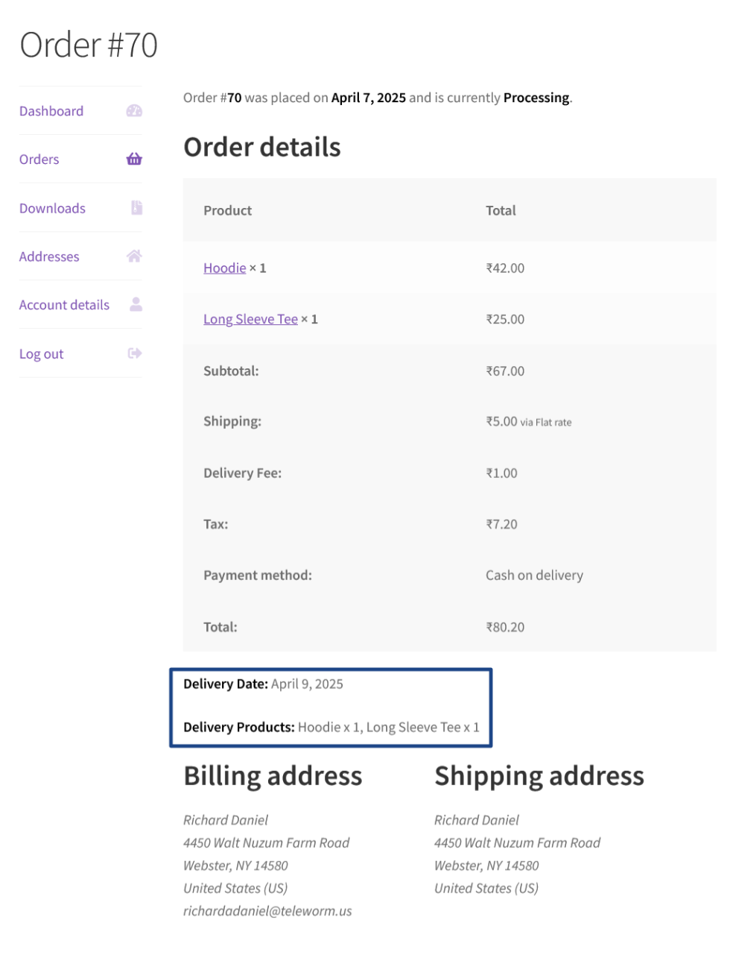Click the Order #70 page title

tap(89, 45)
